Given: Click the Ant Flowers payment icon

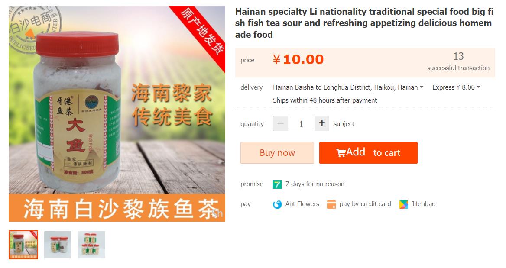Looking at the screenshot, I should click(277, 204).
